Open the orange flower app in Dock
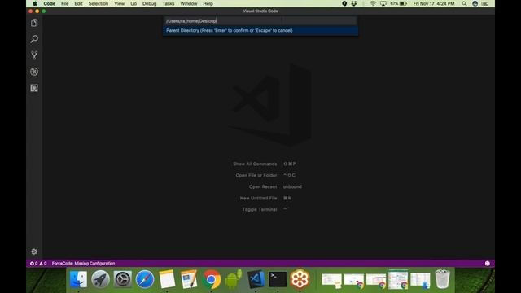This screenshot has width=521, height=293. pyautogui.click(x=300, y=278)
